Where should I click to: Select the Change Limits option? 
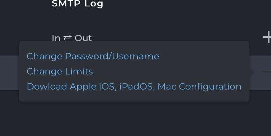60,71
